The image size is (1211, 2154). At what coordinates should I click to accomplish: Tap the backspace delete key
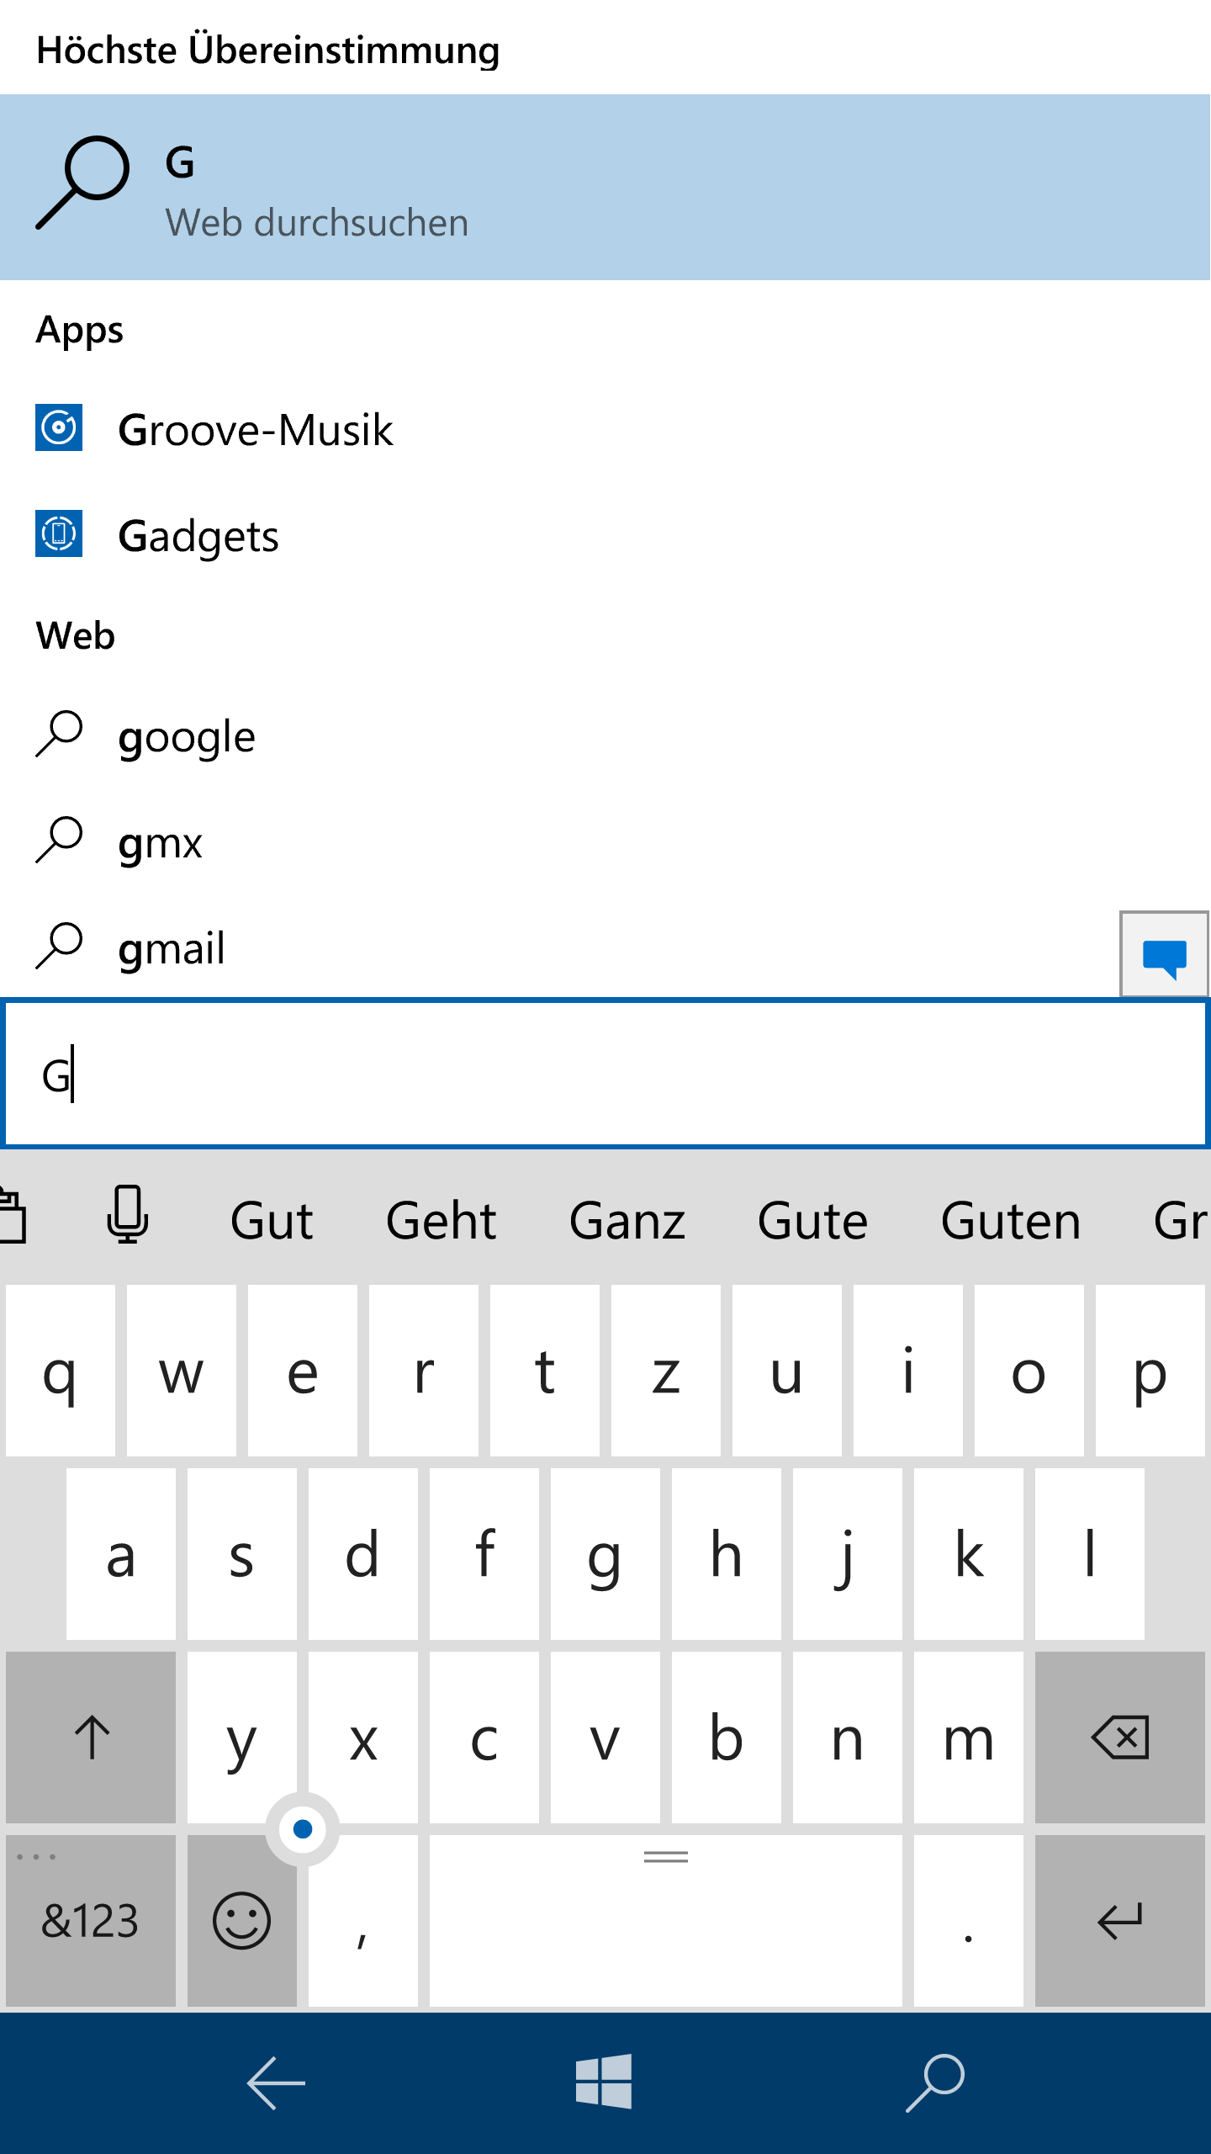point(1120,1738)
